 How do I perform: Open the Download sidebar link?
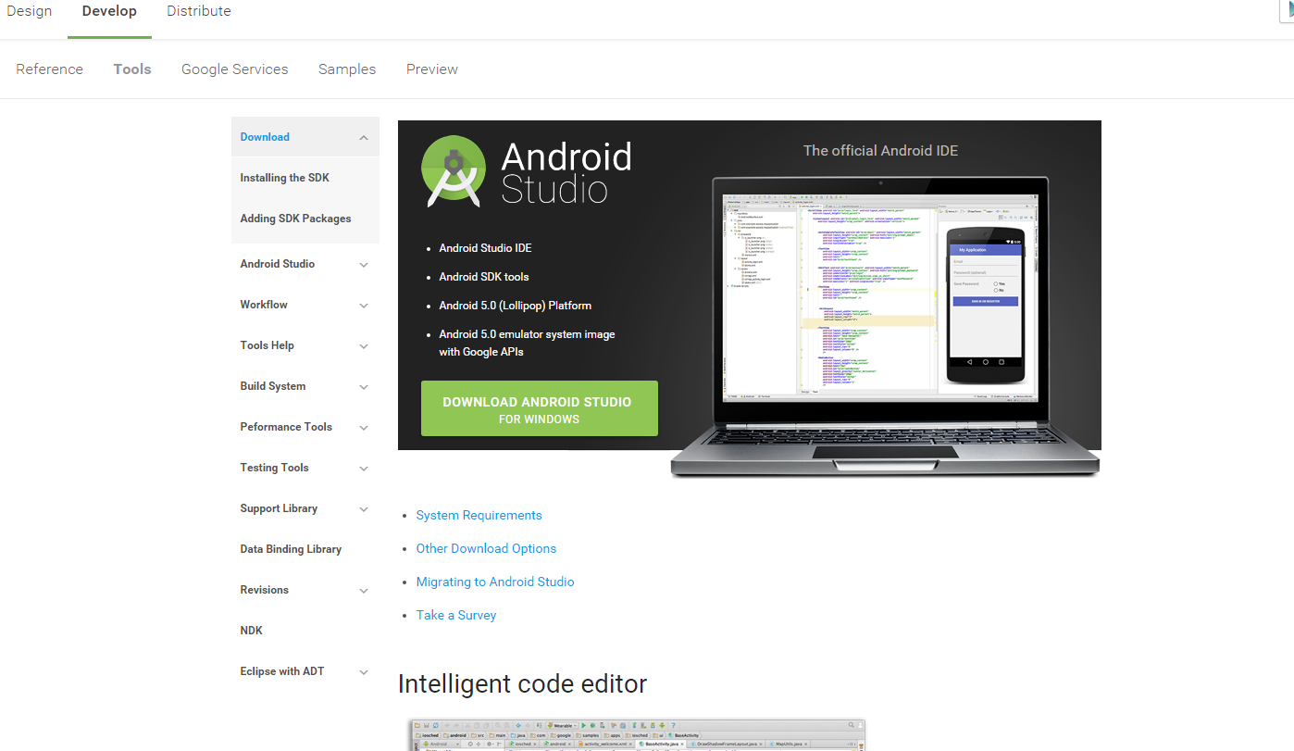[265, 137]
